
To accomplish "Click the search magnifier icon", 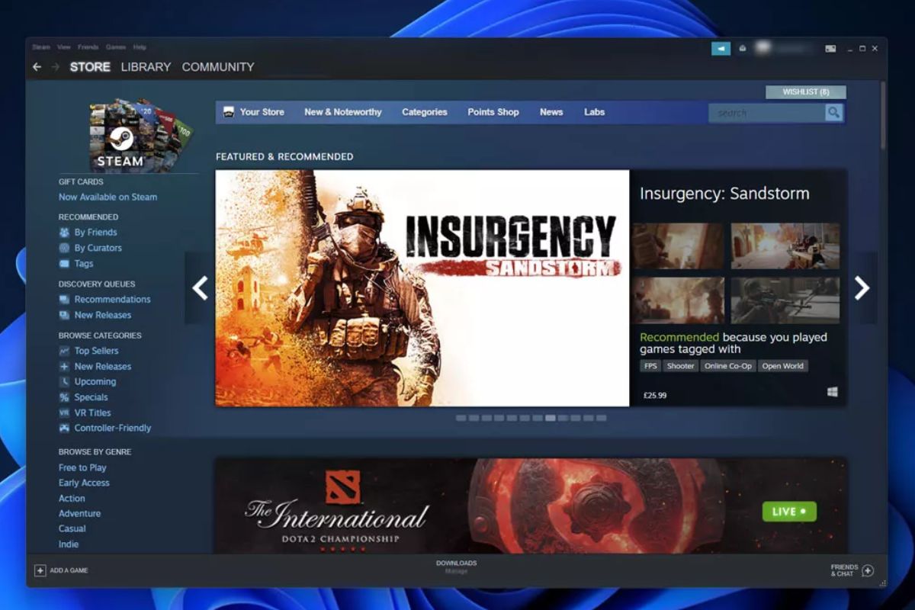I will pos(834,113).
